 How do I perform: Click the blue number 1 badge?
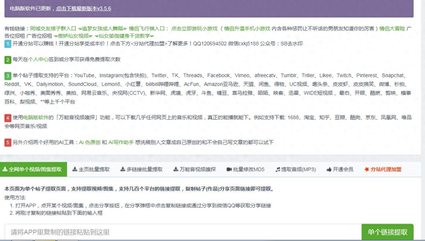(8, 44)
